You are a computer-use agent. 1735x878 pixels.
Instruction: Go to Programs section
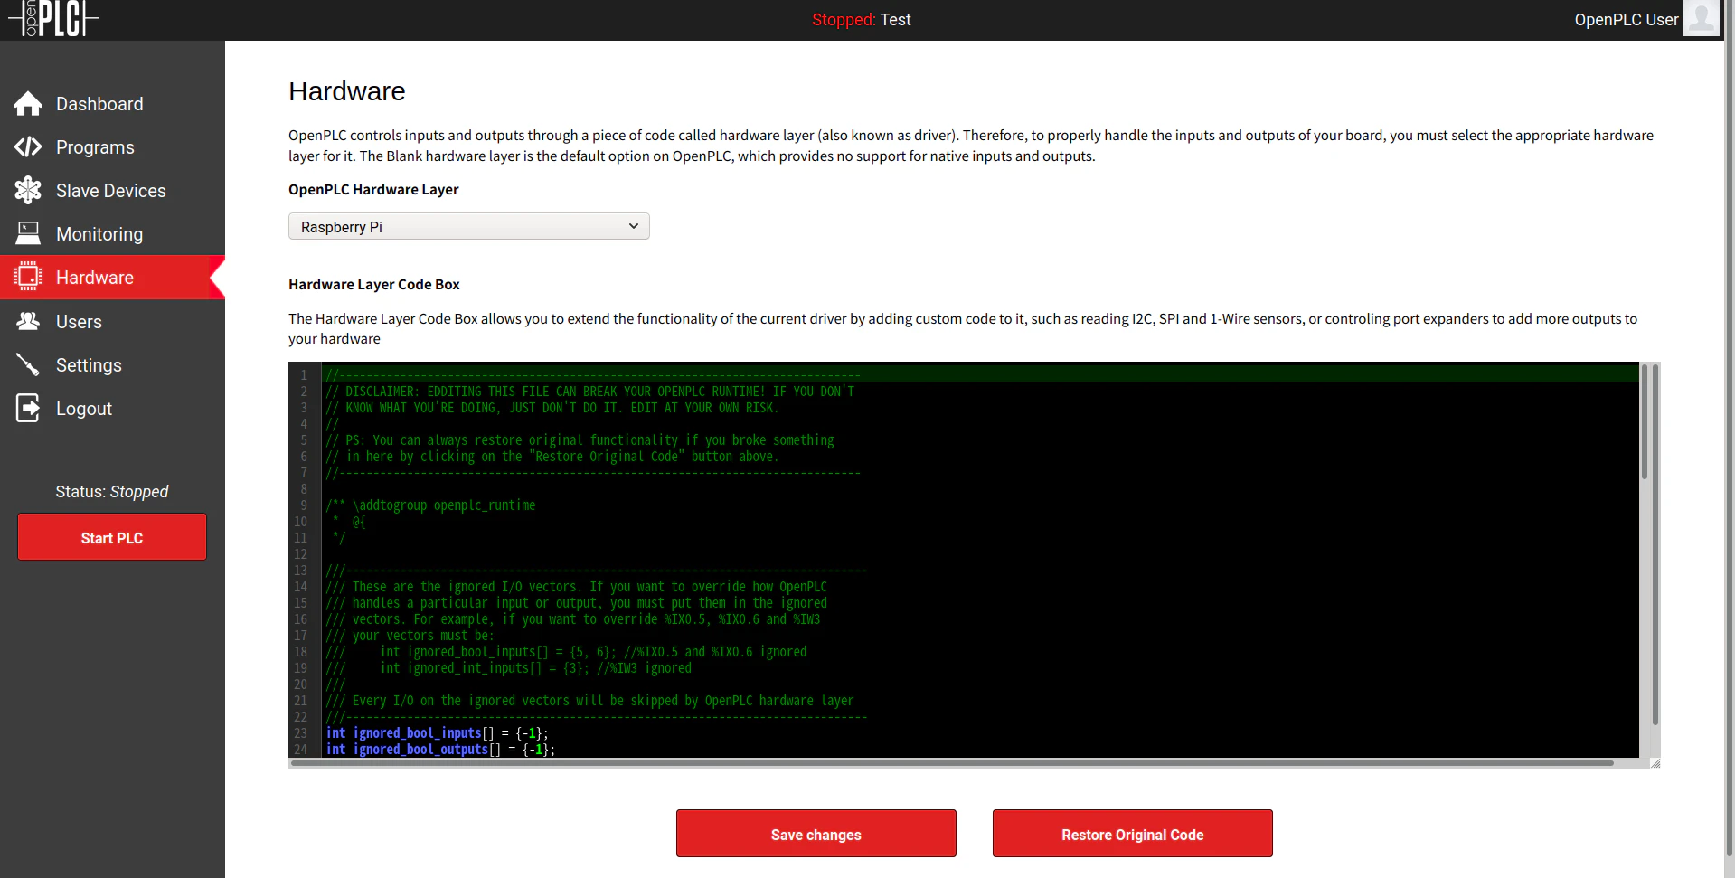pyautogui.click(x=112, y=147)
